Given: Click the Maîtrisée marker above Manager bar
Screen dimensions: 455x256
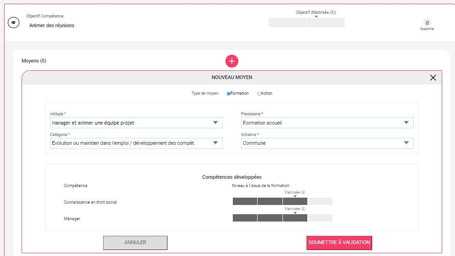Looking at the screenshot, I should [295, 213].
